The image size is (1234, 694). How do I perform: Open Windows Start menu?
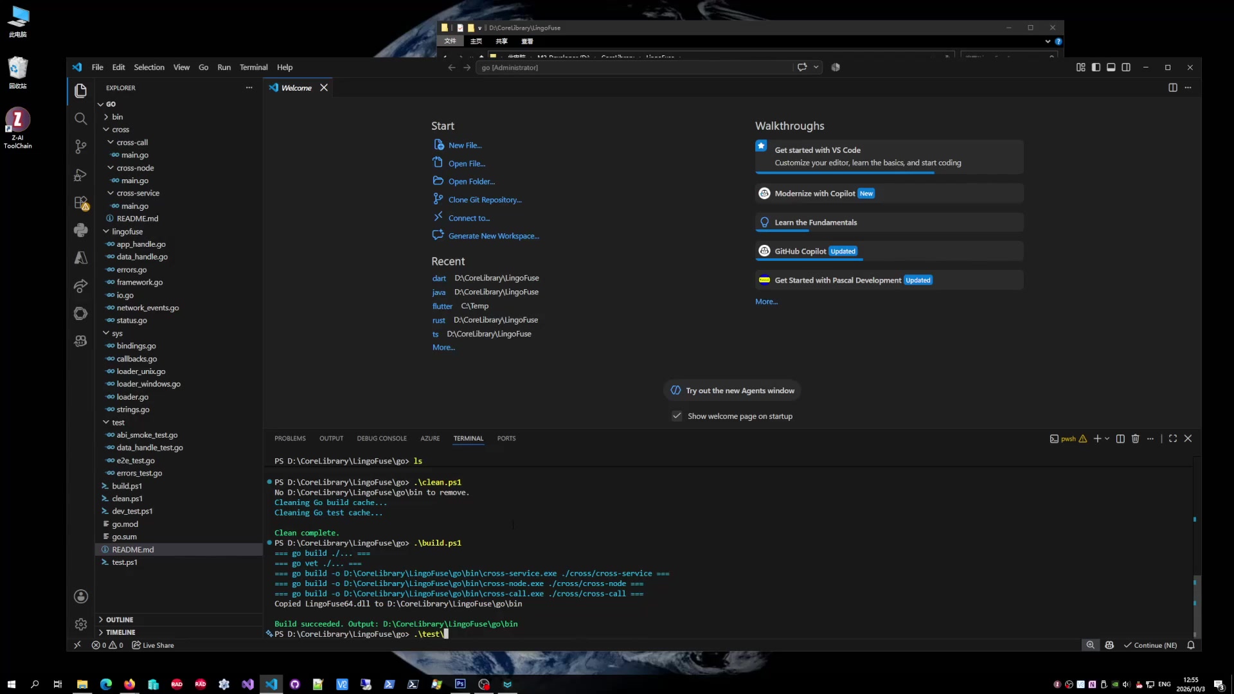pos(11,684)
